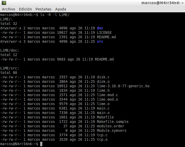
Task: Click the tcp.o file name
Action: (x=102, y=140)
